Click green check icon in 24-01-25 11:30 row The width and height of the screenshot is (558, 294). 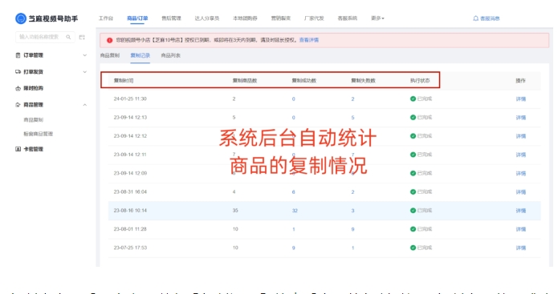[413, 99]
